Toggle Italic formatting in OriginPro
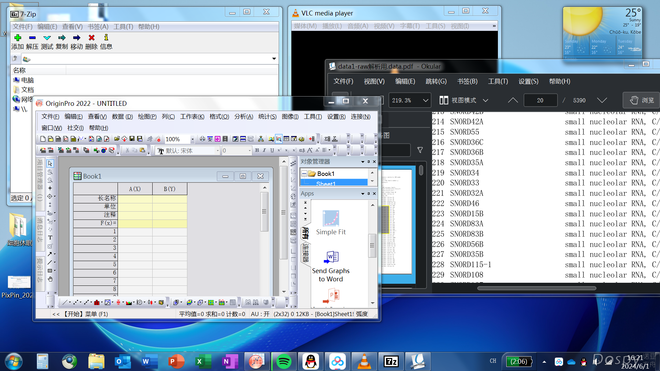The image size is (660, 371). [264, 150]
